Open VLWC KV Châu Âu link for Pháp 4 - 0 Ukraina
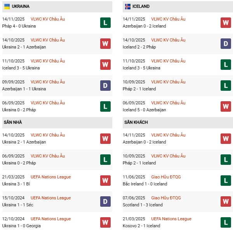The image size is (233, 230). [47, 19]
